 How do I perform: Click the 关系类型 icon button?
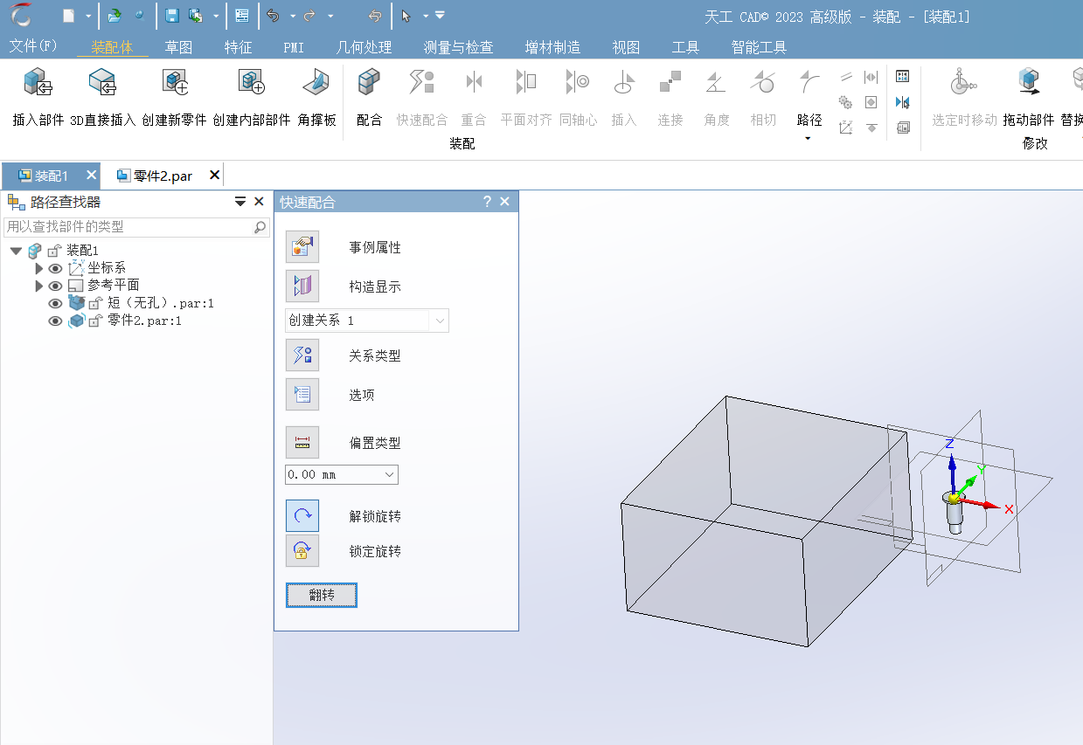[302, 355]
